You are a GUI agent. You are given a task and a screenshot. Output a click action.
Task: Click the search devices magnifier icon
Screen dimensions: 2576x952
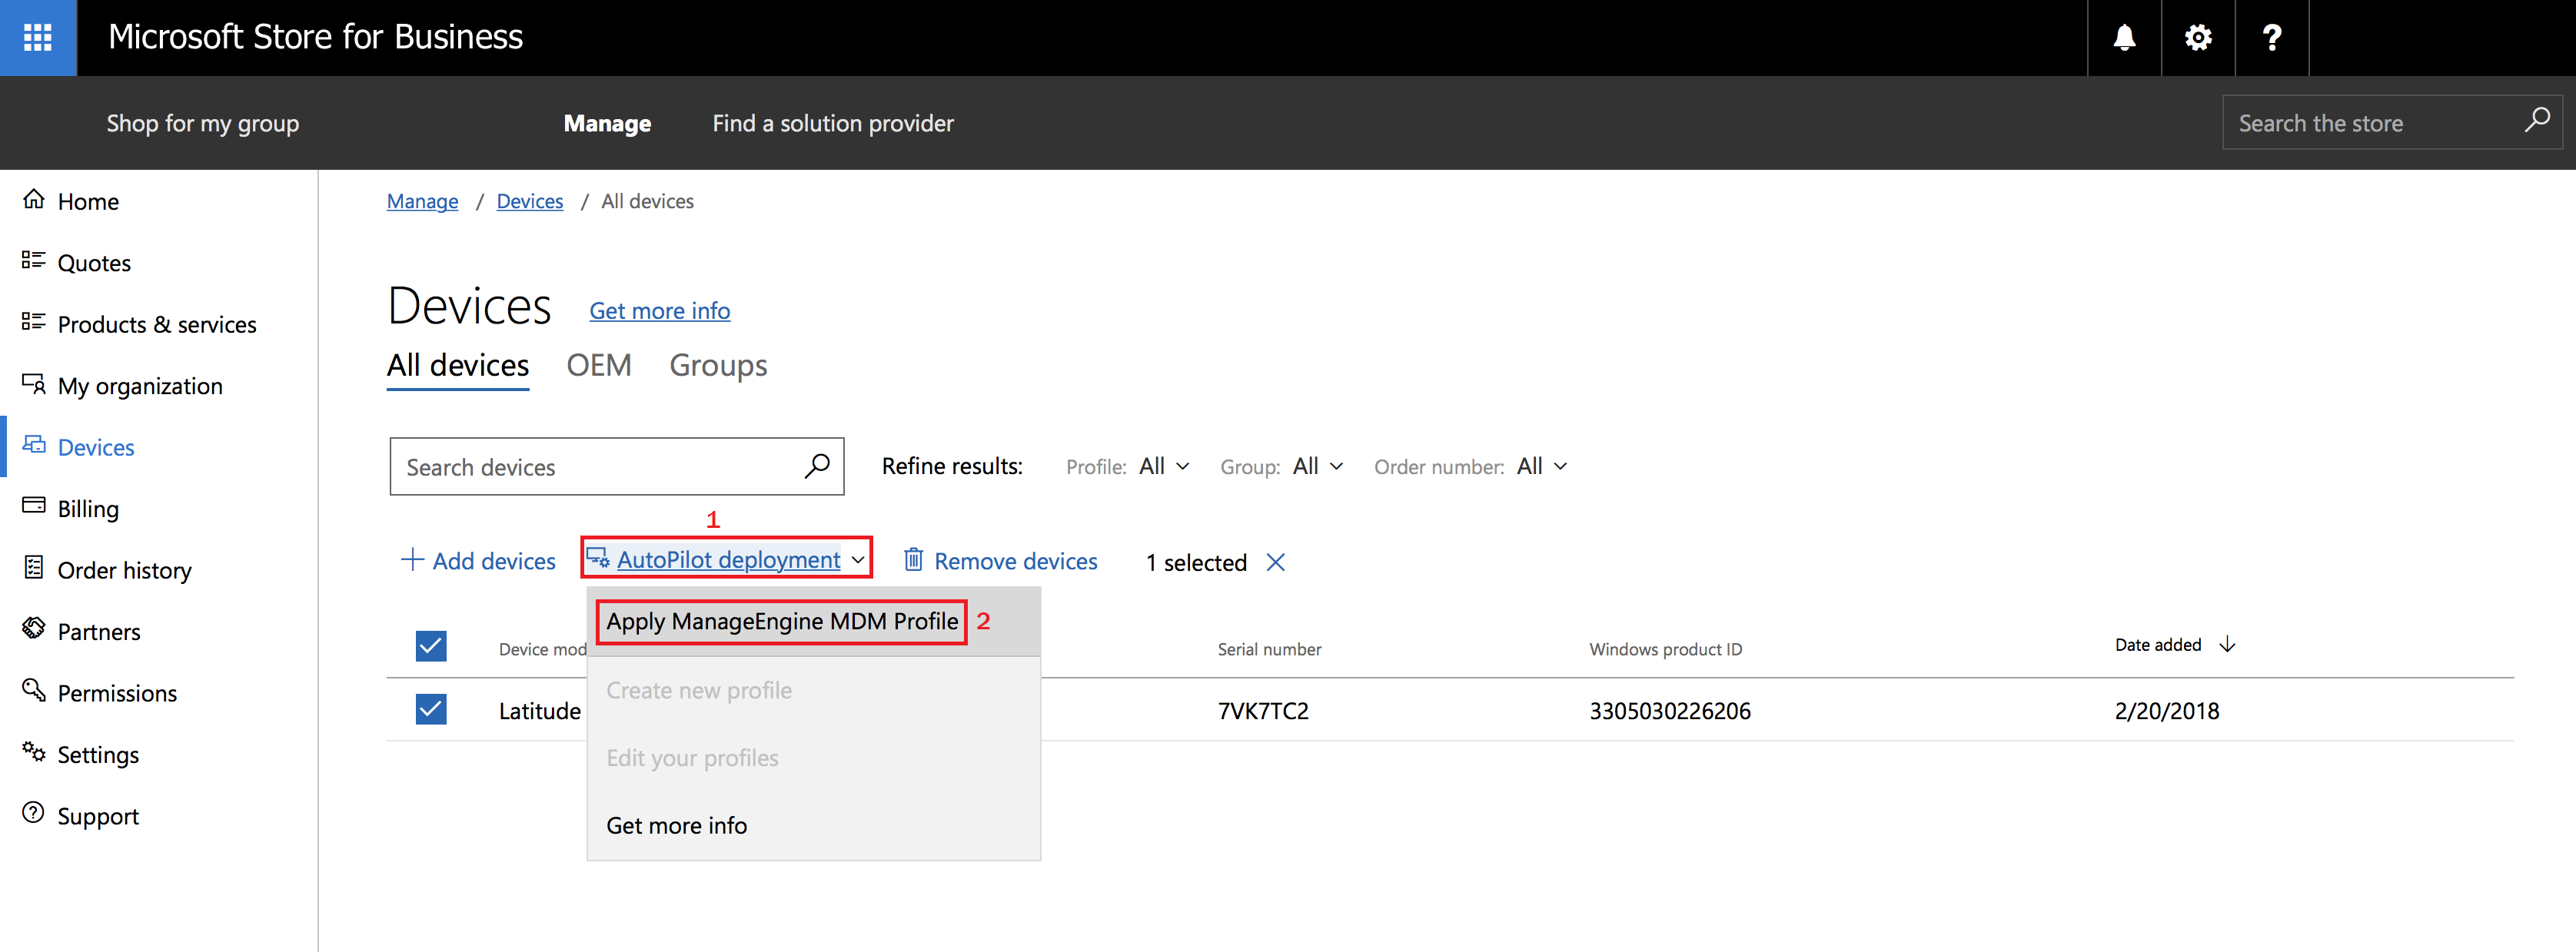pos(816,466)
